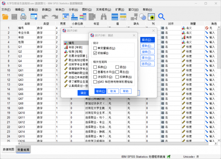The height and width of the screenshot is (159, 221).
Task: Enable the 单变量描述(U) checkbox
Action: point(95,48)
